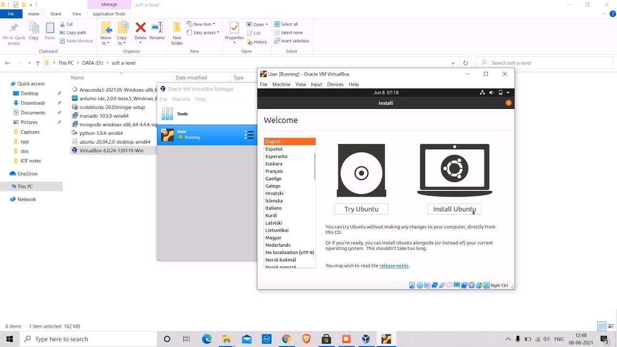Open the Devices menu in VM window

pos(335,84)
